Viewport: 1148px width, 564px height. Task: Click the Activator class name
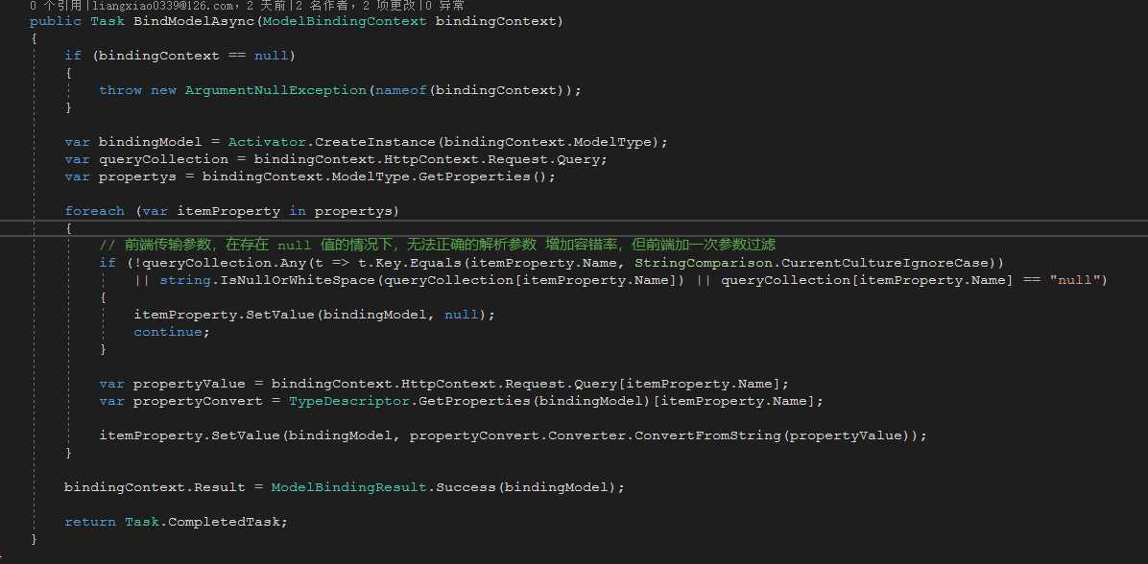pyautogui.click(x=267, y=142)
